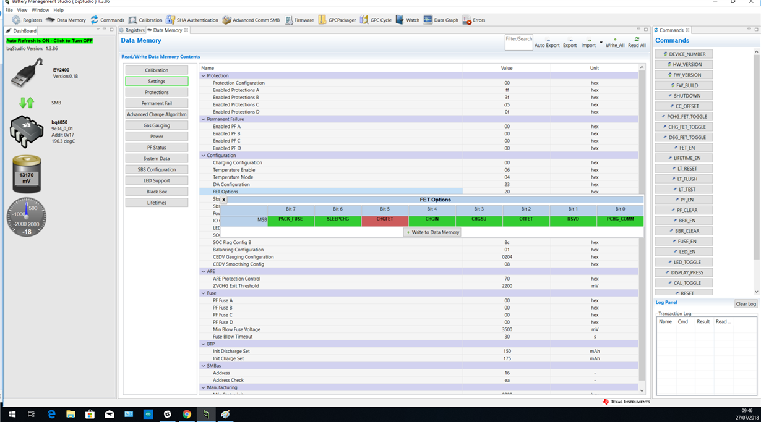Collapse the Configuration group
Viewport: 761px width, 422px height.
click(x=203, y=156)
